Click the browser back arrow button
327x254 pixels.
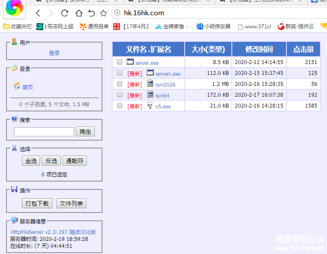point(38,13)
